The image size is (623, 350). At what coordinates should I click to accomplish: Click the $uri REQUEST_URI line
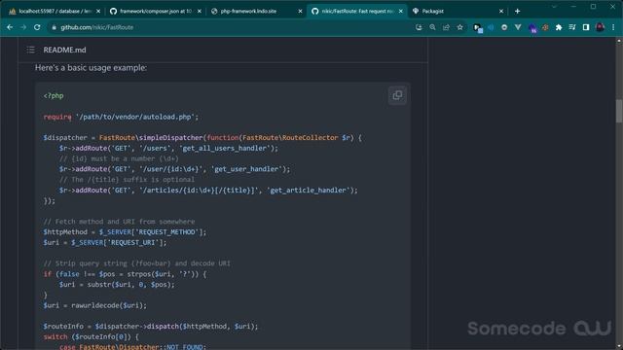click(105, 242)
